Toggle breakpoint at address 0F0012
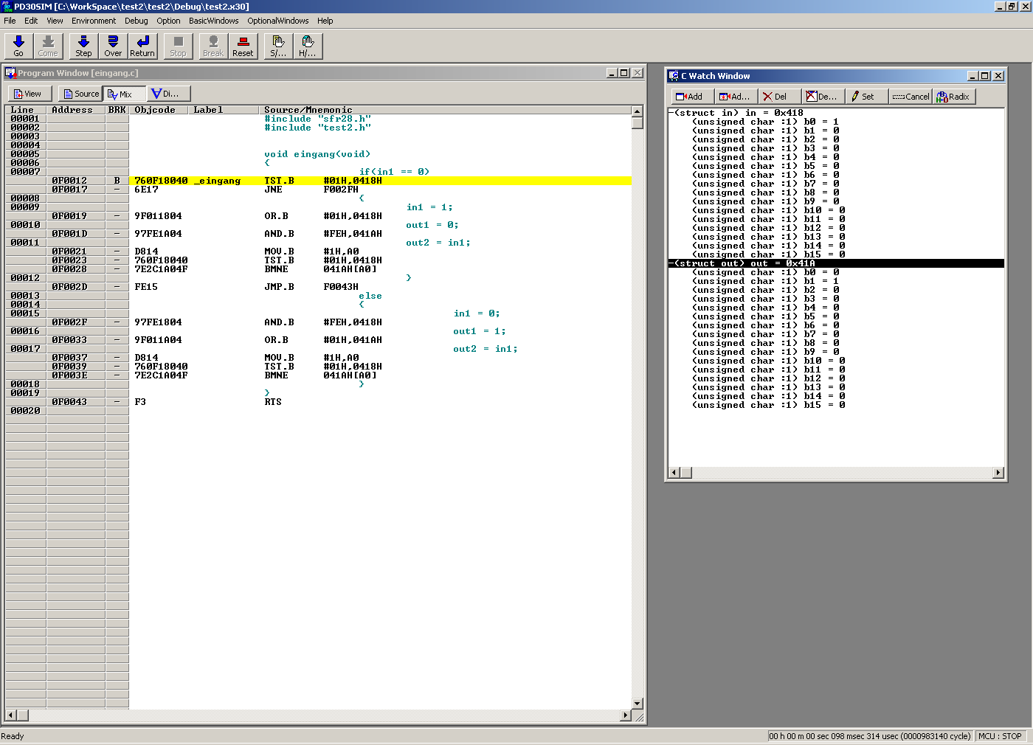The image size is (1033, 745). tap(117, 181)
